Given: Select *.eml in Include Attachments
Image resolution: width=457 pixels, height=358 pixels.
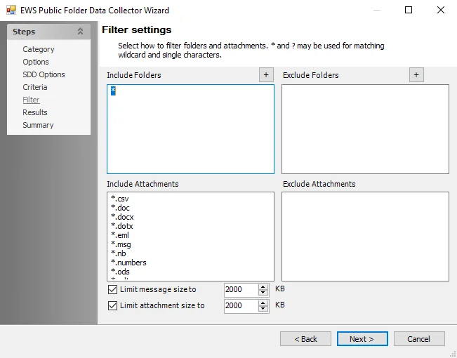Looking at the screenshot, I should point(120,235).
